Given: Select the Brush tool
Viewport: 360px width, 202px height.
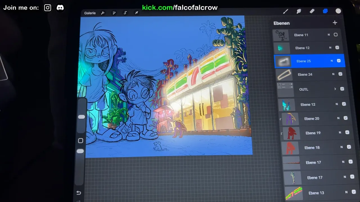Looking at the screenshot, I should [285, 11].
